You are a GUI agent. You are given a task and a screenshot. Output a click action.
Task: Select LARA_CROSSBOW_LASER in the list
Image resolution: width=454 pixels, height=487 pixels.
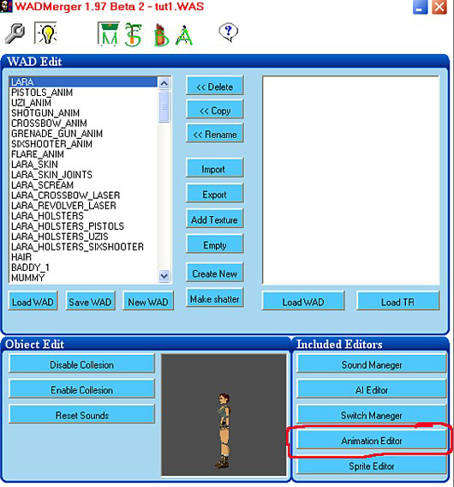pyautogui.click(x=83, y=195)
